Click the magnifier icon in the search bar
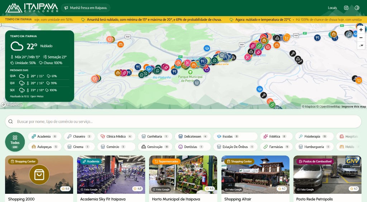367x202 pixels. pos(10,122)
